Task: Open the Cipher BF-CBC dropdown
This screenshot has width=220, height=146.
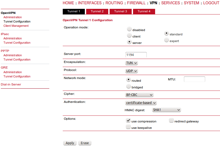Action: (139, 95)
